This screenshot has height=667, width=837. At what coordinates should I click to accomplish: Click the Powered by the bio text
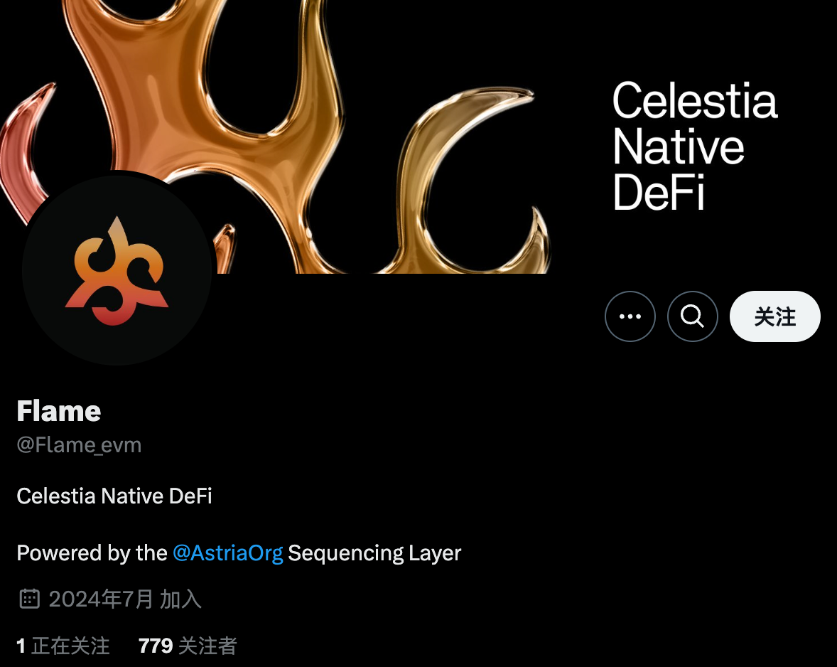92,553
